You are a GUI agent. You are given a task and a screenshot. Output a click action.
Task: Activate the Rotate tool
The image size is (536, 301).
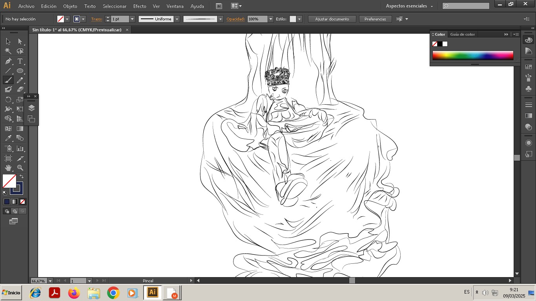8,100
